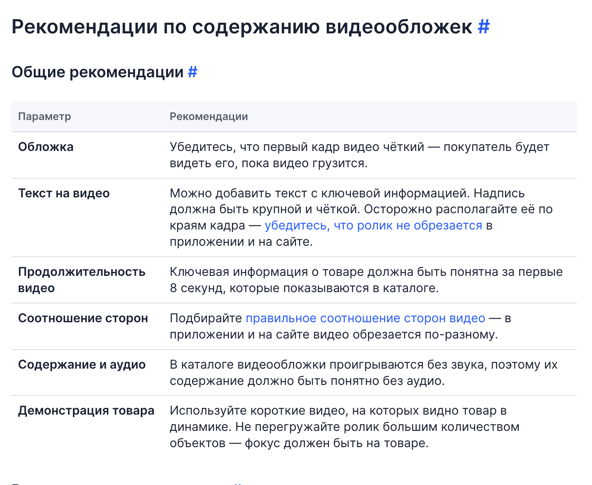592x485 pixels.
Task: Click the «Соотношение сторон» row label
Action: (83, 318)
